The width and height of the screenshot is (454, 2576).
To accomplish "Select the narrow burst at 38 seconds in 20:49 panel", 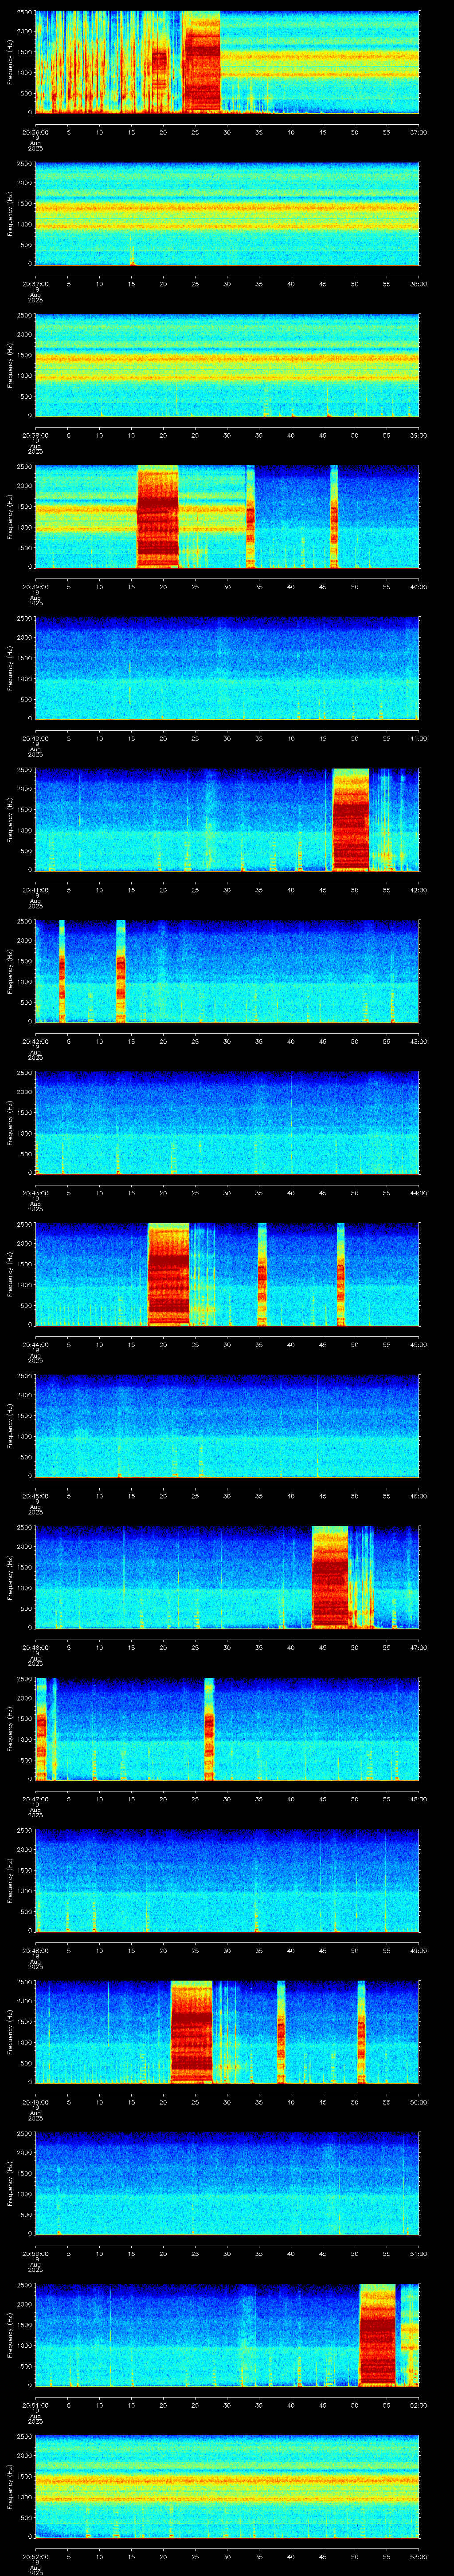I will point(282,2032).
